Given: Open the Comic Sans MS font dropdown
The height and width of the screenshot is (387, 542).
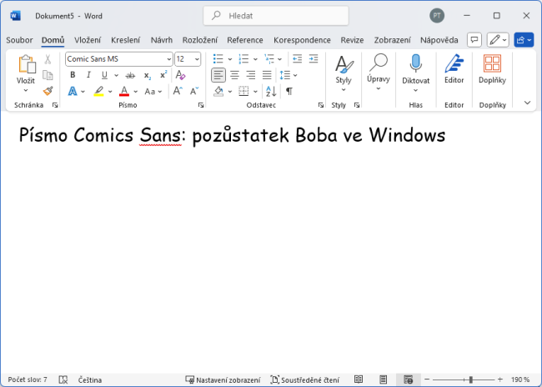Looking at the screenshot, I should (x=168, y=59).
